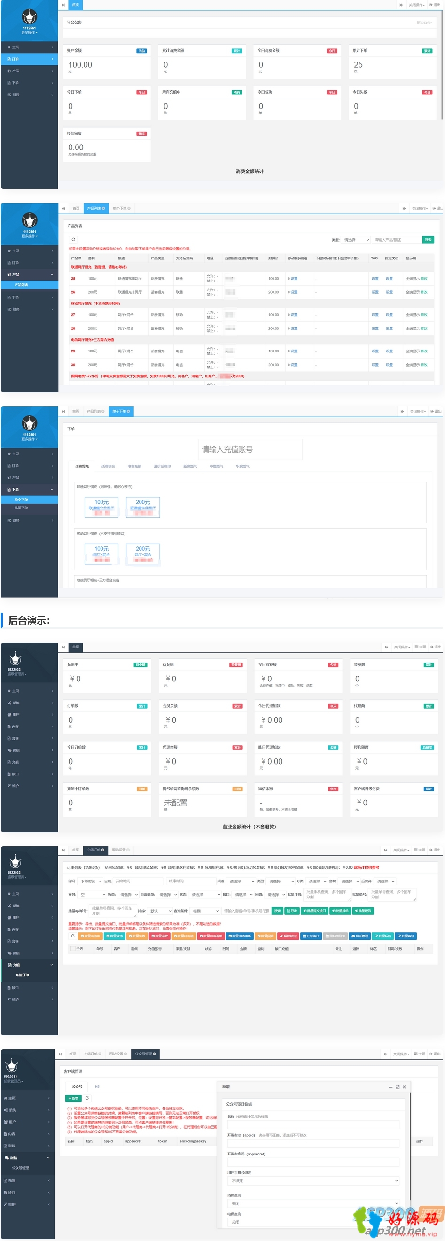Viewport: 445px width, 1241px height.
Task: Open the 渠道 dropdown in order filters
Action: coord(241,881)
